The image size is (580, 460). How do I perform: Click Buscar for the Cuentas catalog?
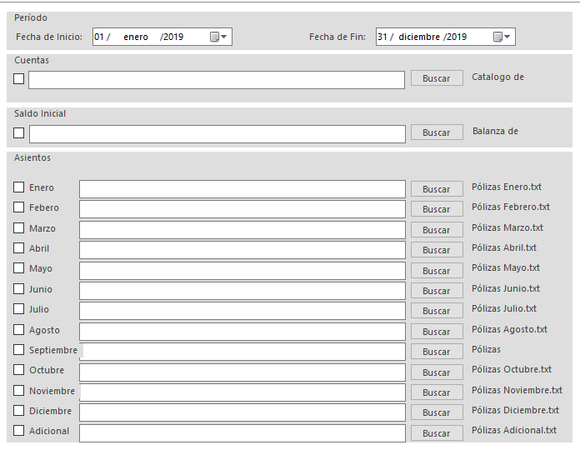pyautogui.click(x=436, y=78)
